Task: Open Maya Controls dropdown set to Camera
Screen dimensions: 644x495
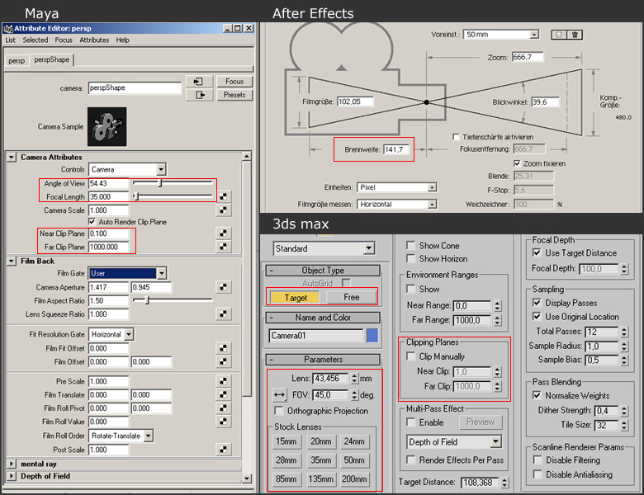Action: 127,169
